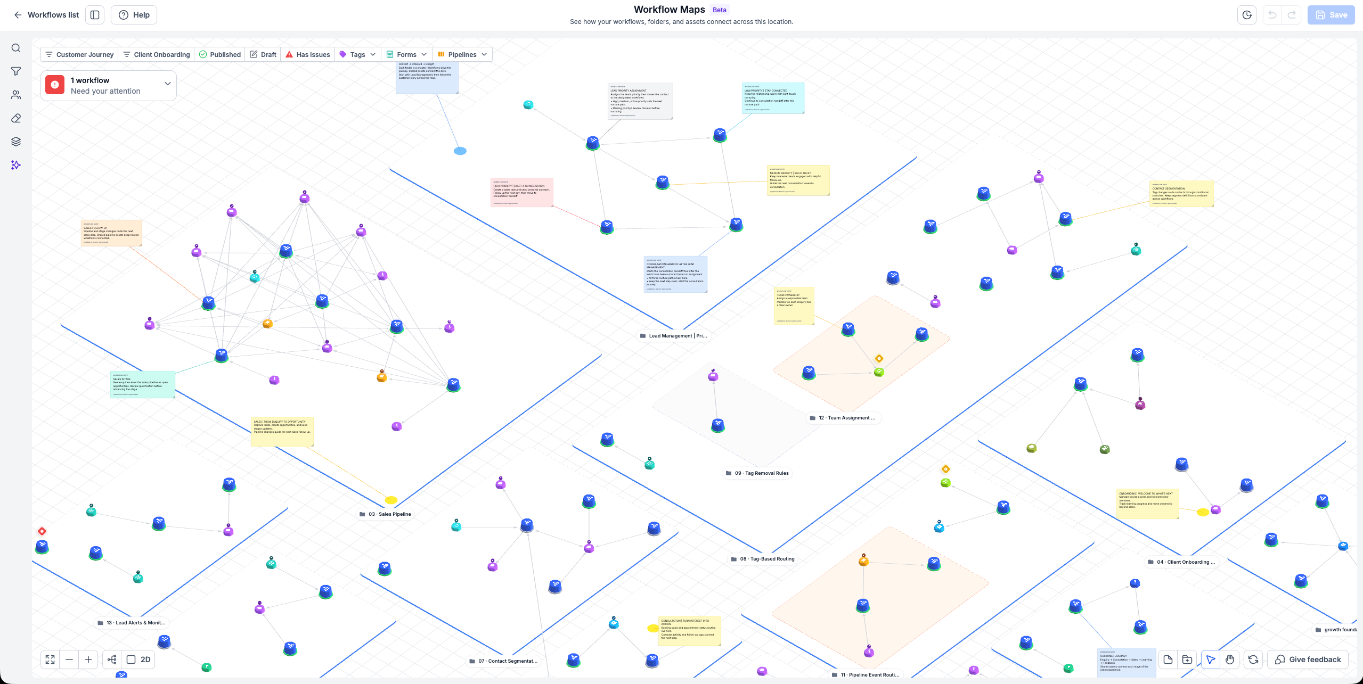
Task: Toggle the Published filter chip
Action: [219, 54]
